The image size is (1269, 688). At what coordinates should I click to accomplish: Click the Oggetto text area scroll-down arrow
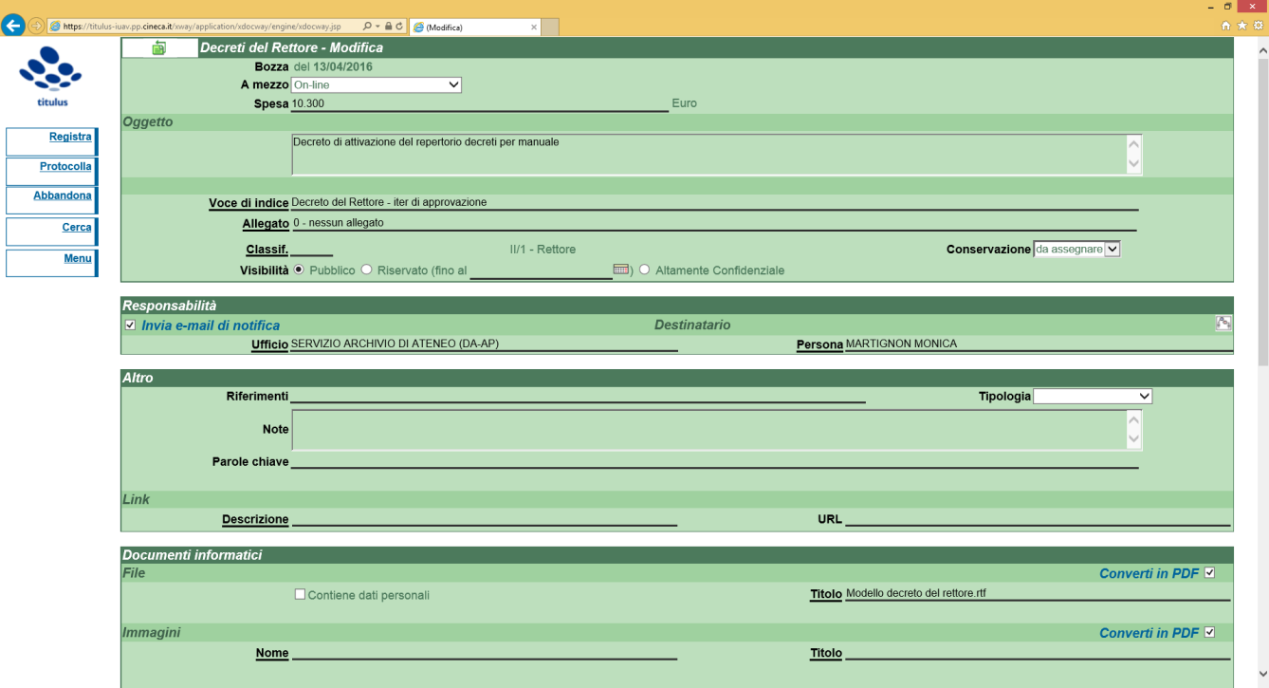[x=1133, y=164]
